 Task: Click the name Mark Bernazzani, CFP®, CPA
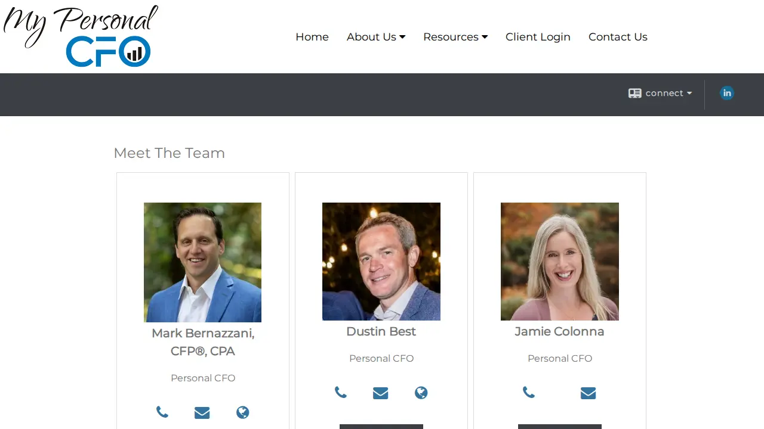coord(203,342)
